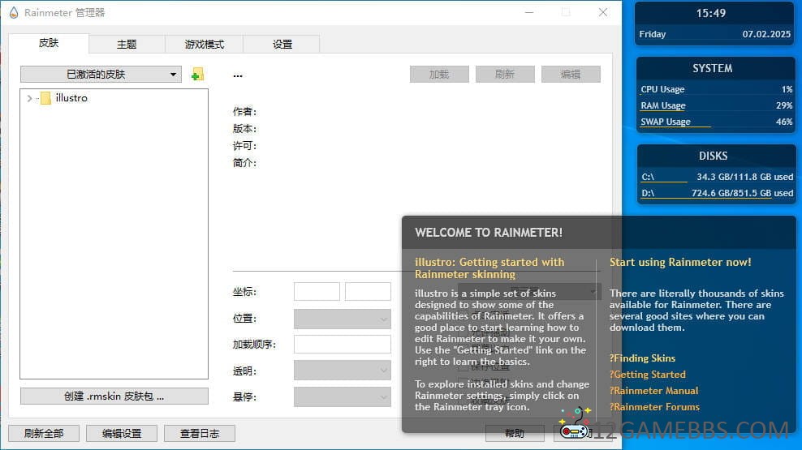Click the 帮助 button
The image size is (802, 450).
tap(515, 433)
